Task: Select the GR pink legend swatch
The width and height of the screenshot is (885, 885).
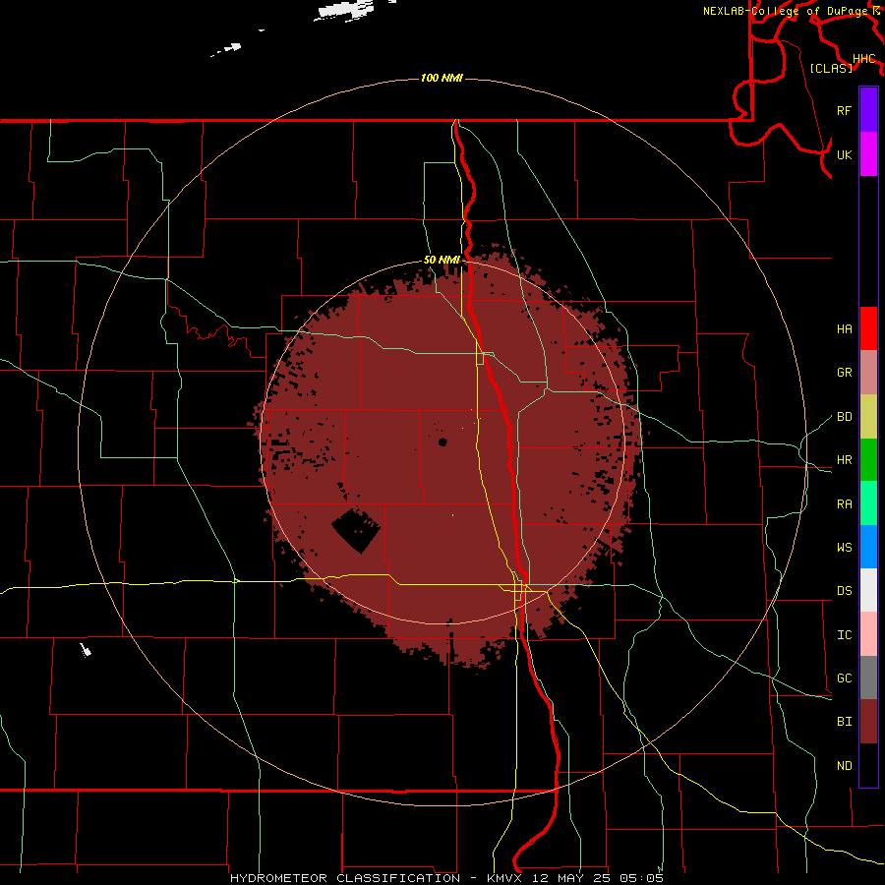Action: point(868,372)
